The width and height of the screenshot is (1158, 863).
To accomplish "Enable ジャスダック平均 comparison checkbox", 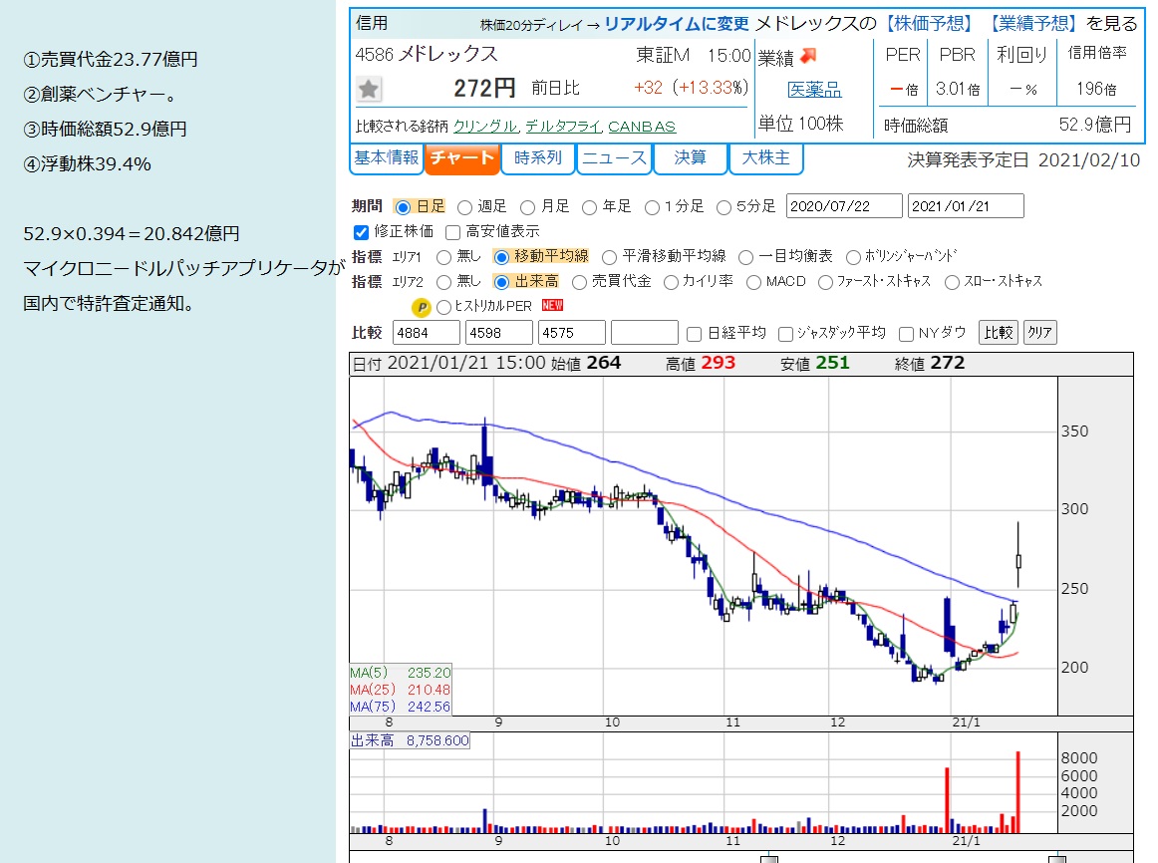I will tap(785, 335).
